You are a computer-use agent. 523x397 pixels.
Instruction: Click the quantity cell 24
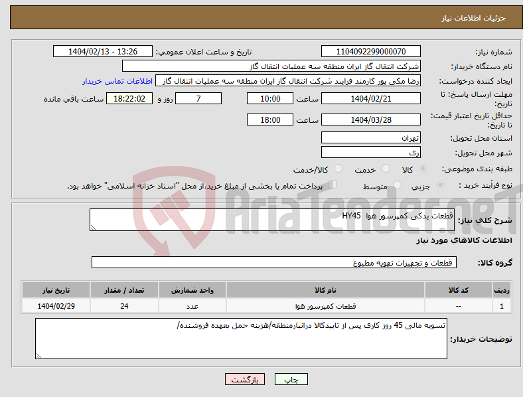tap(124, 306)
